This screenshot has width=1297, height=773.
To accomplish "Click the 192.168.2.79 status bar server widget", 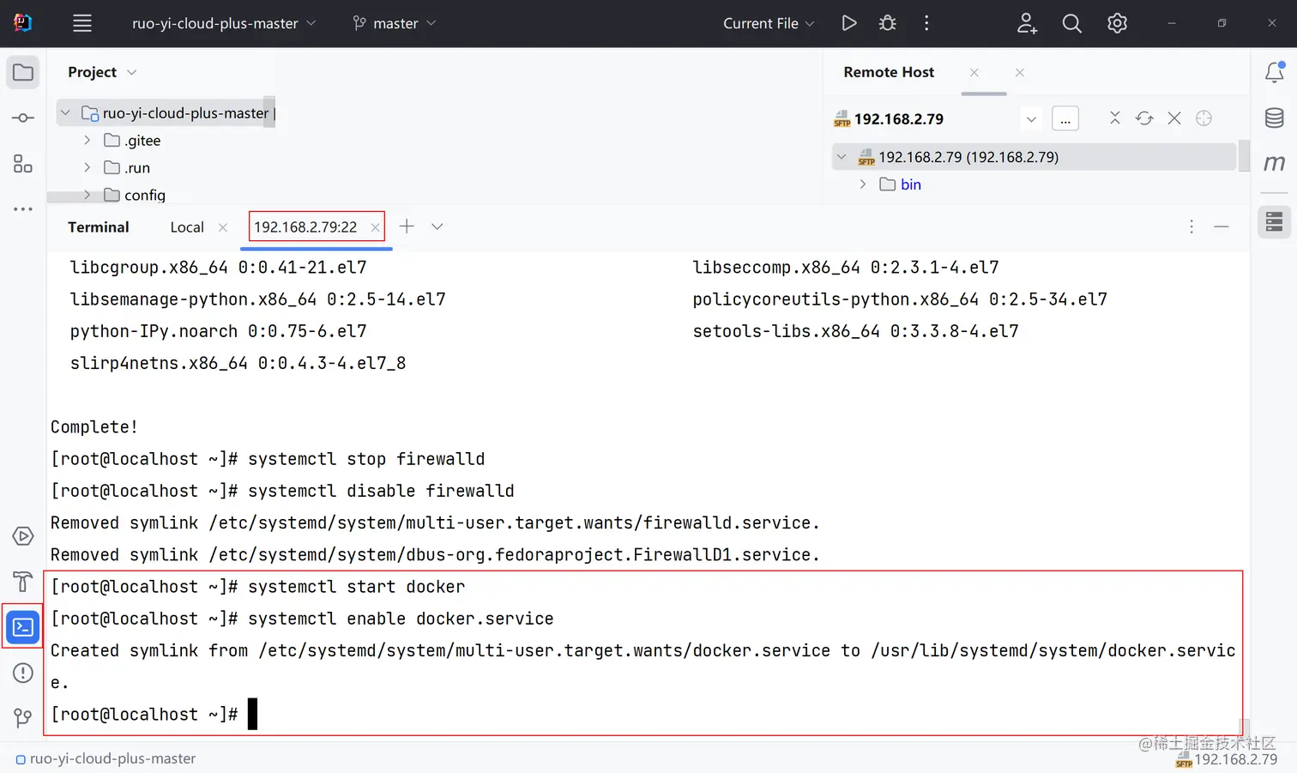I will 1227,759.
